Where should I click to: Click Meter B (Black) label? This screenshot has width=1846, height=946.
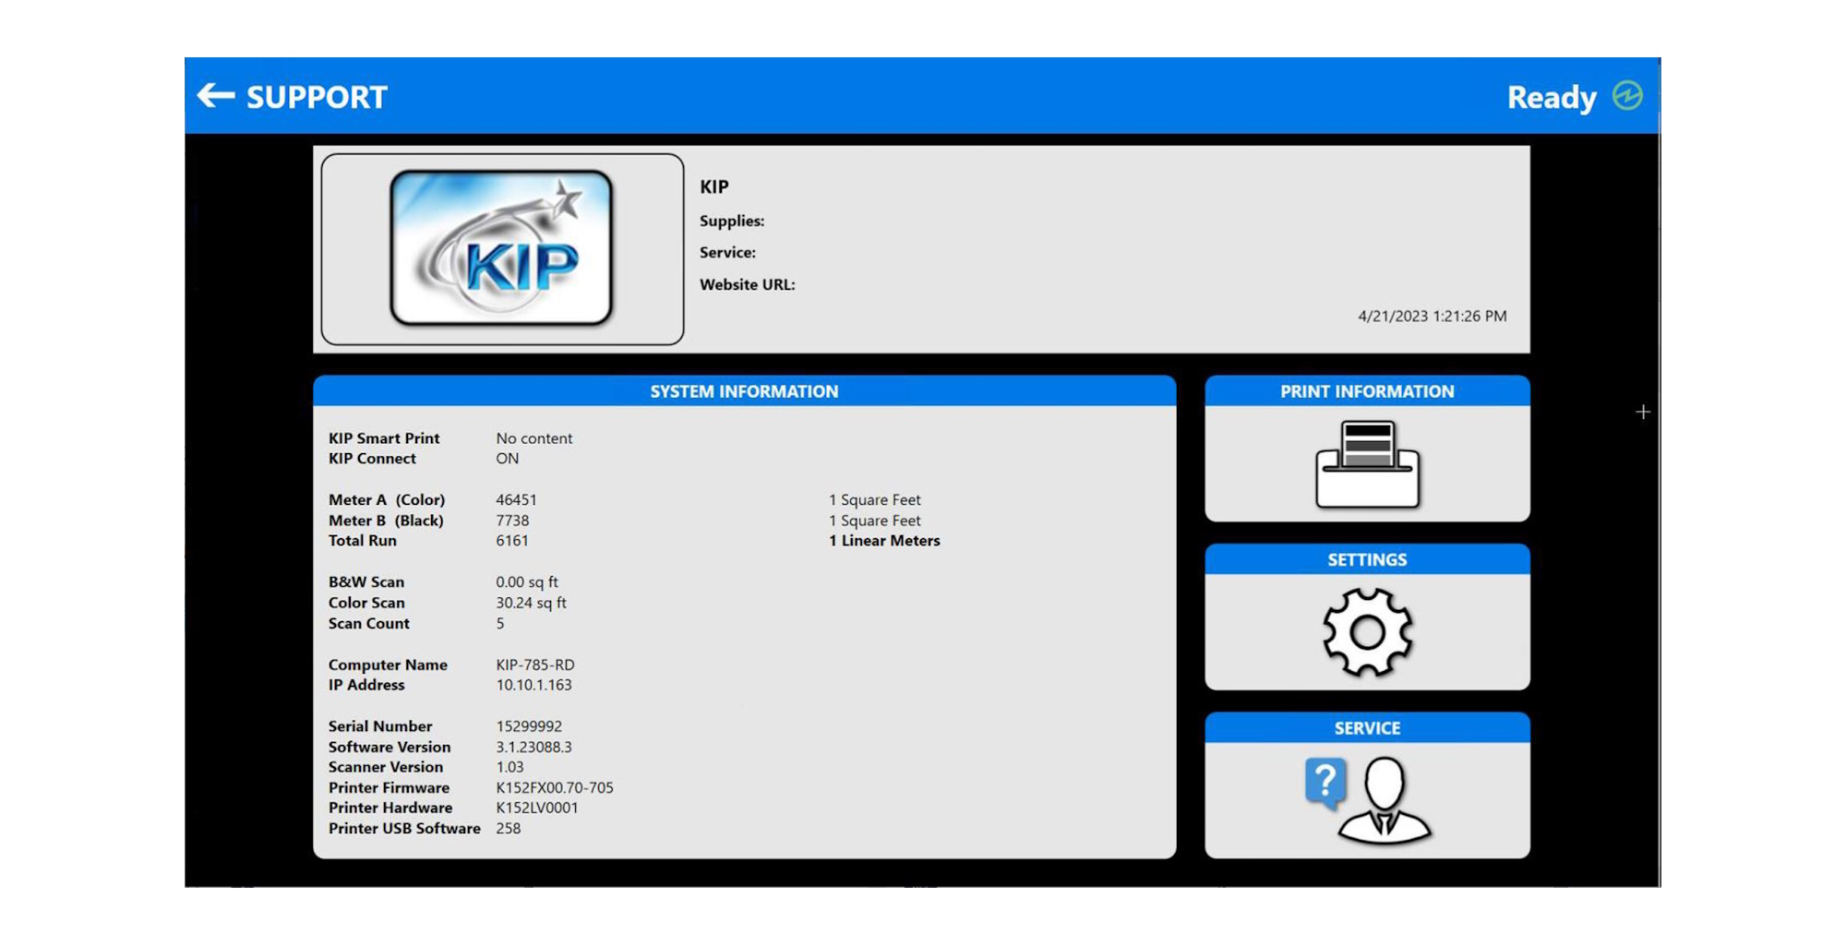point(386,521)
